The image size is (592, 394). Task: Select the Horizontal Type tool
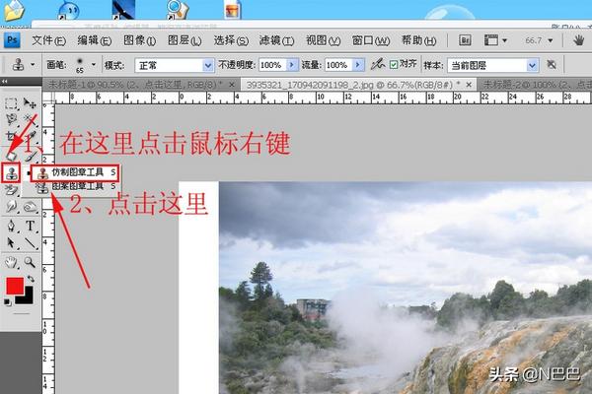tap(30, 226)
